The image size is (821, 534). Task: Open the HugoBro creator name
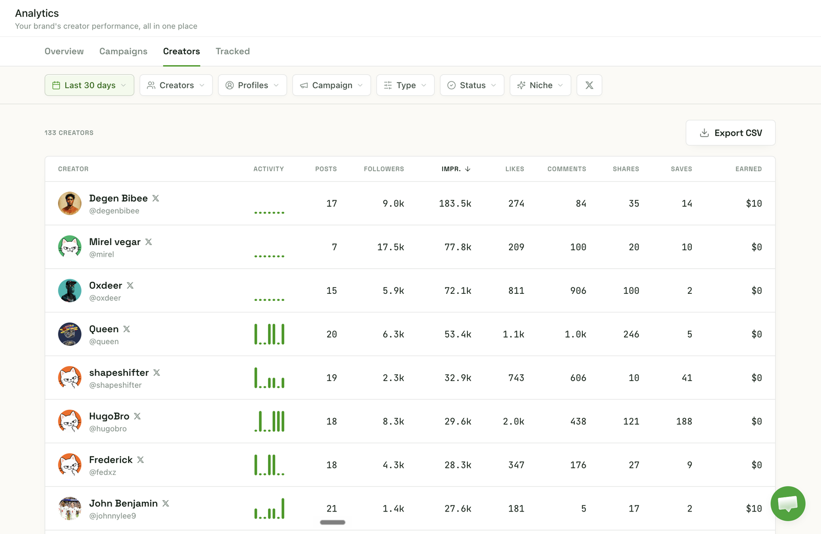pyautogui.click(x=109, y=416)
